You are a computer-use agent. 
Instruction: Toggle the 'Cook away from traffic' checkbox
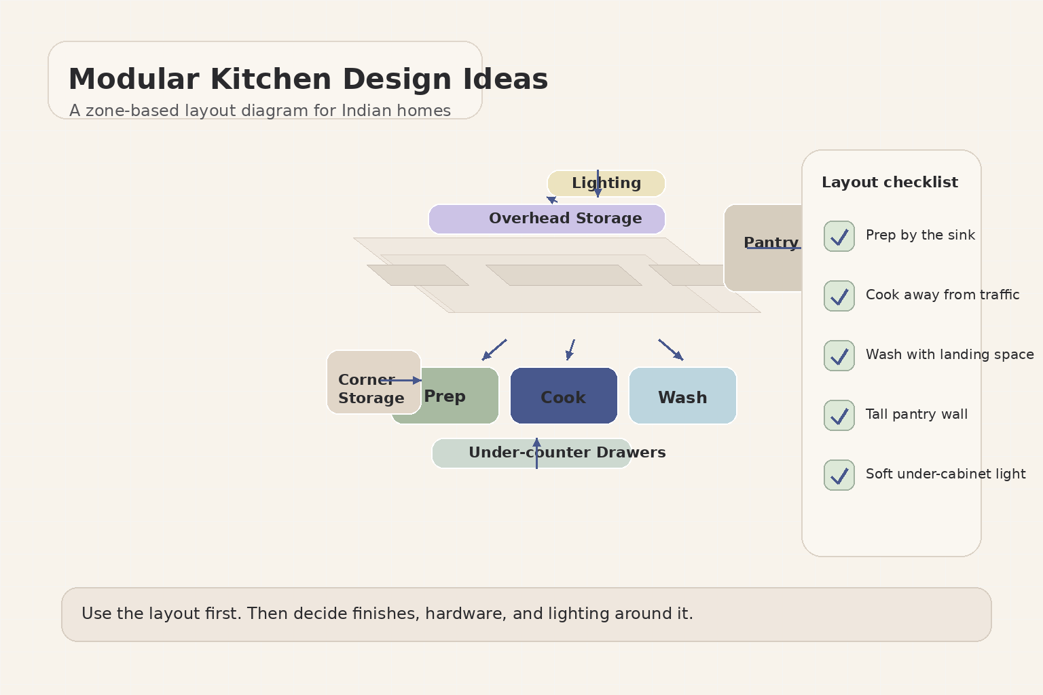coord(839,296)
